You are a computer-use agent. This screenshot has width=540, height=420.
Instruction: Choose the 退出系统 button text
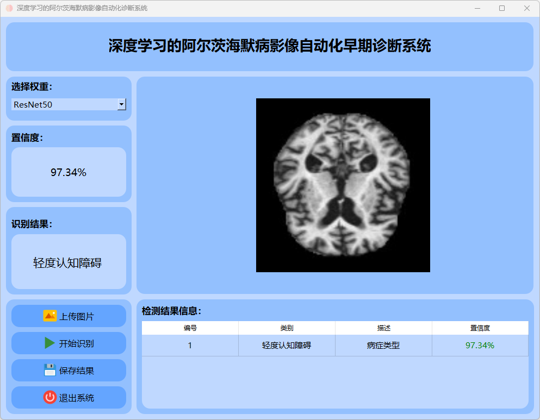point(77,398)
